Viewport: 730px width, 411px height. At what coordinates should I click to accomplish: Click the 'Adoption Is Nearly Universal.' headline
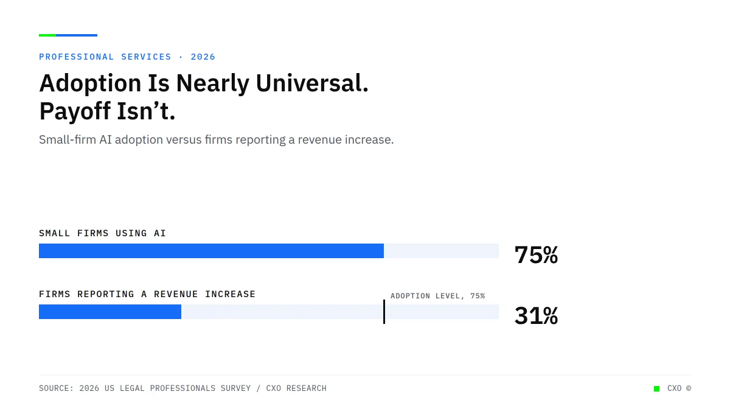pyautogui.click(x=204, y=83)
